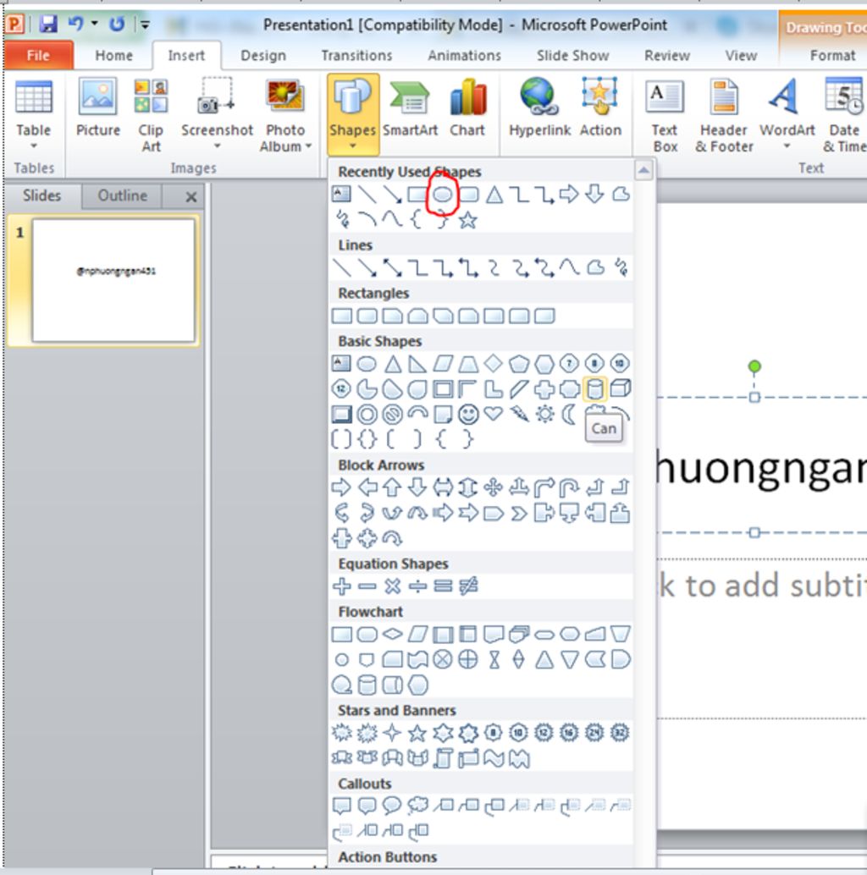Select the Moon shape
The height and width of the screenshot is (875, 867).
569,414
